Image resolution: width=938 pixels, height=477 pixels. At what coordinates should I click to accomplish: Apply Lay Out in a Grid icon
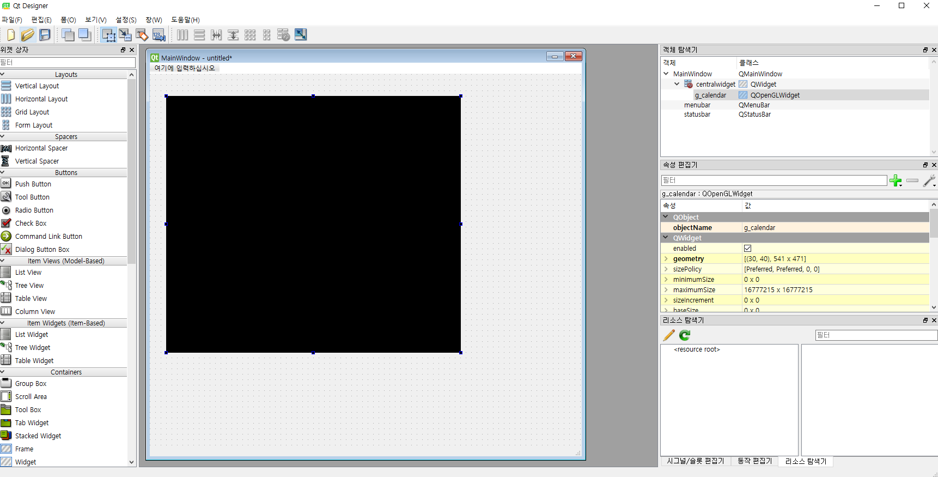coord(250,35)
